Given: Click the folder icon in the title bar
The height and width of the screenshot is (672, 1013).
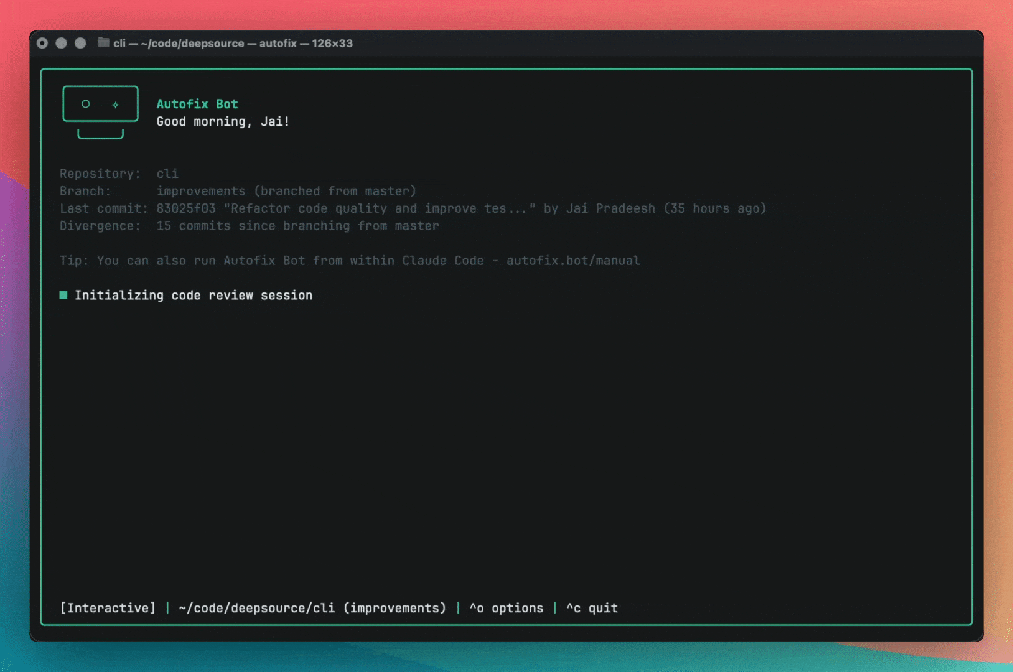Looking at the screenshot, I should 103,43.
